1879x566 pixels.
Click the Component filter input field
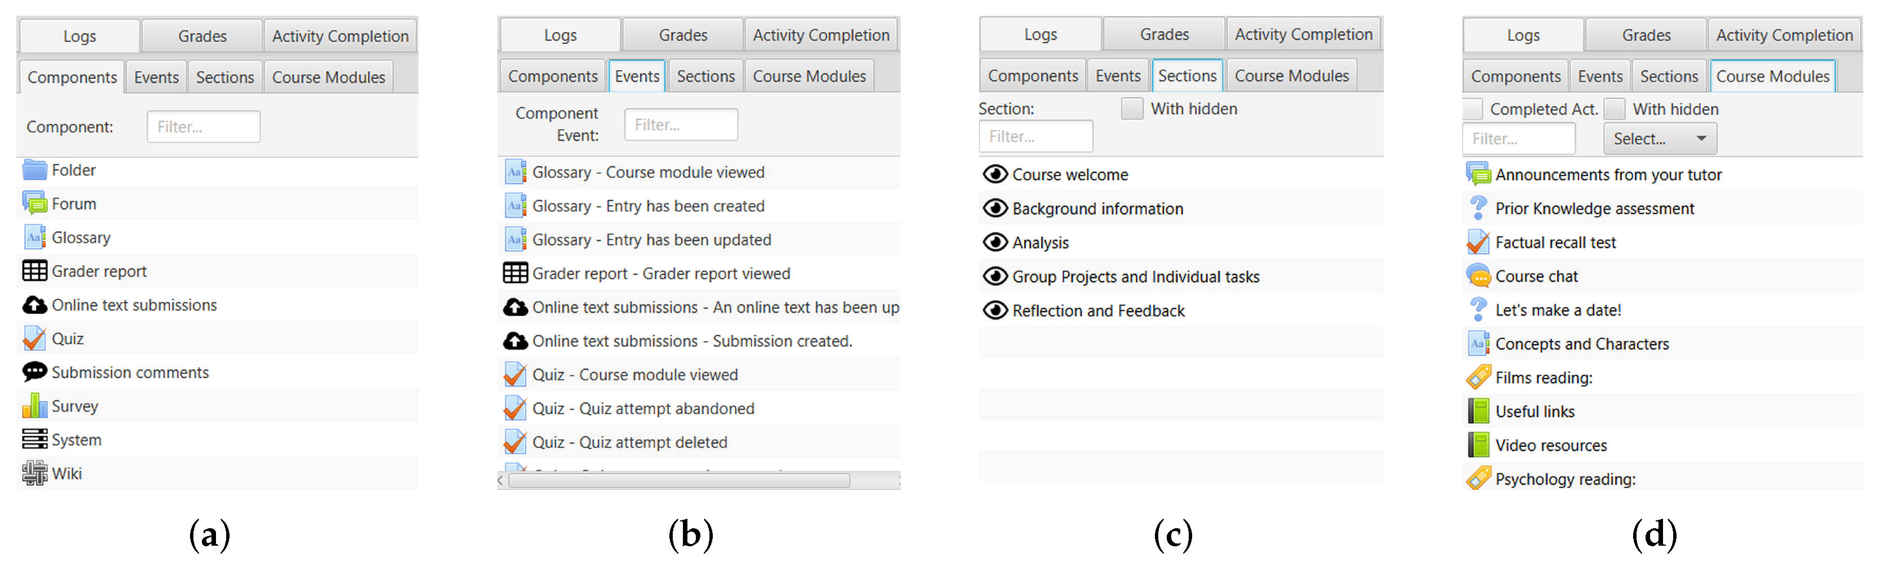204,127
